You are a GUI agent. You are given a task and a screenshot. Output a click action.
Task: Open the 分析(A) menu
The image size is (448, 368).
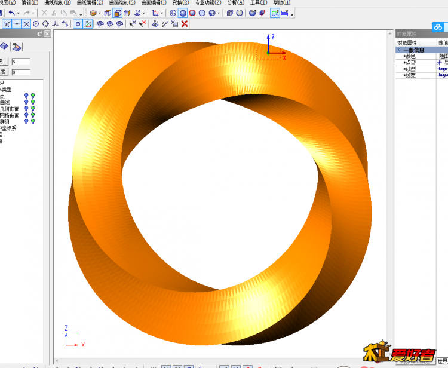point(235,3)
